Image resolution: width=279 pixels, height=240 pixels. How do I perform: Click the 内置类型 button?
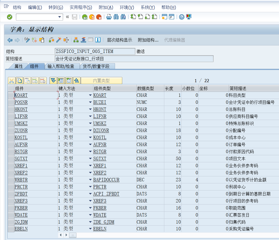coord(101,81)
